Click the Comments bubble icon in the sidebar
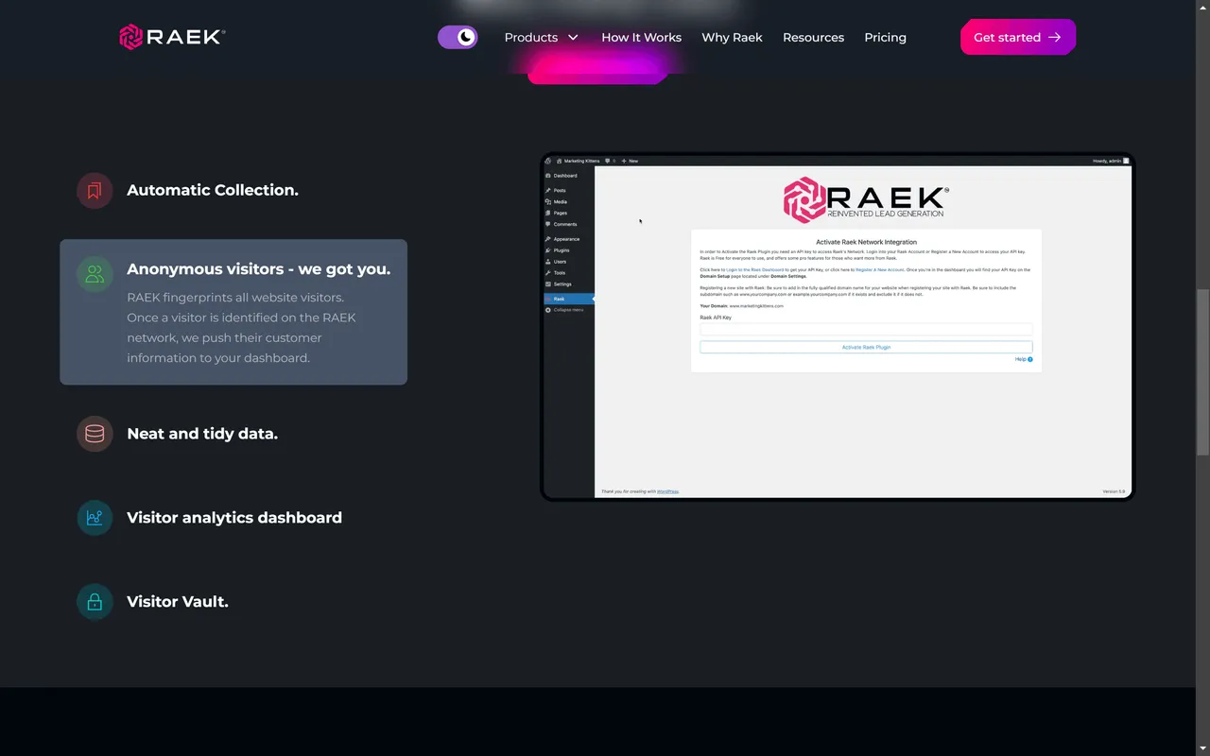This screenshot has width=1210, height=756. [548, 225]
